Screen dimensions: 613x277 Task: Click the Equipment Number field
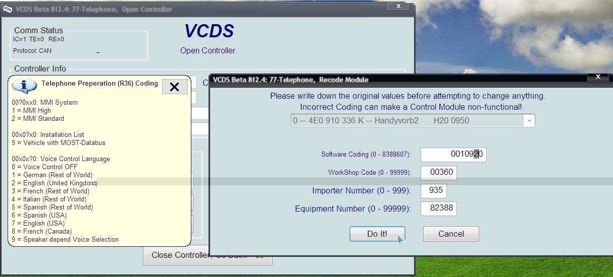click(x=438, y=209)
